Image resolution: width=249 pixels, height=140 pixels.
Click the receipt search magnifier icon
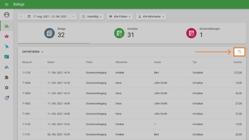pyautogui.click(x=239, y=52)
